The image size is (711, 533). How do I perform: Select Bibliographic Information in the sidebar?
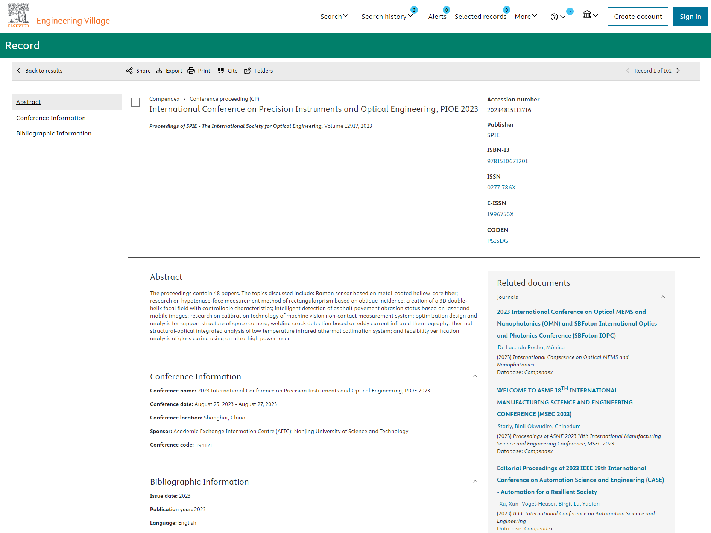coord(54,133)
